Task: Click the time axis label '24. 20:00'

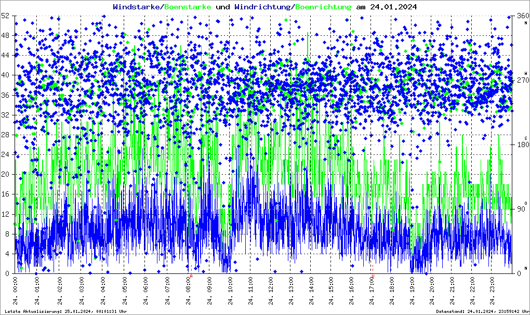Action: [x=432, y=291]
